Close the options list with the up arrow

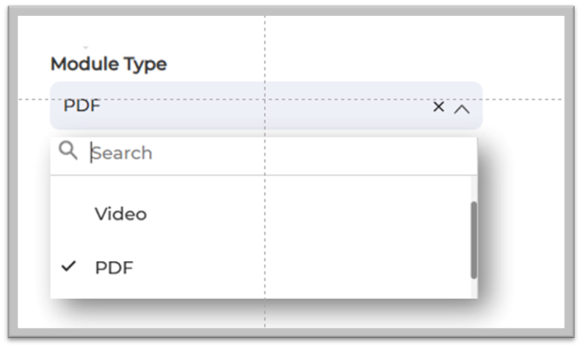[461, 108]
